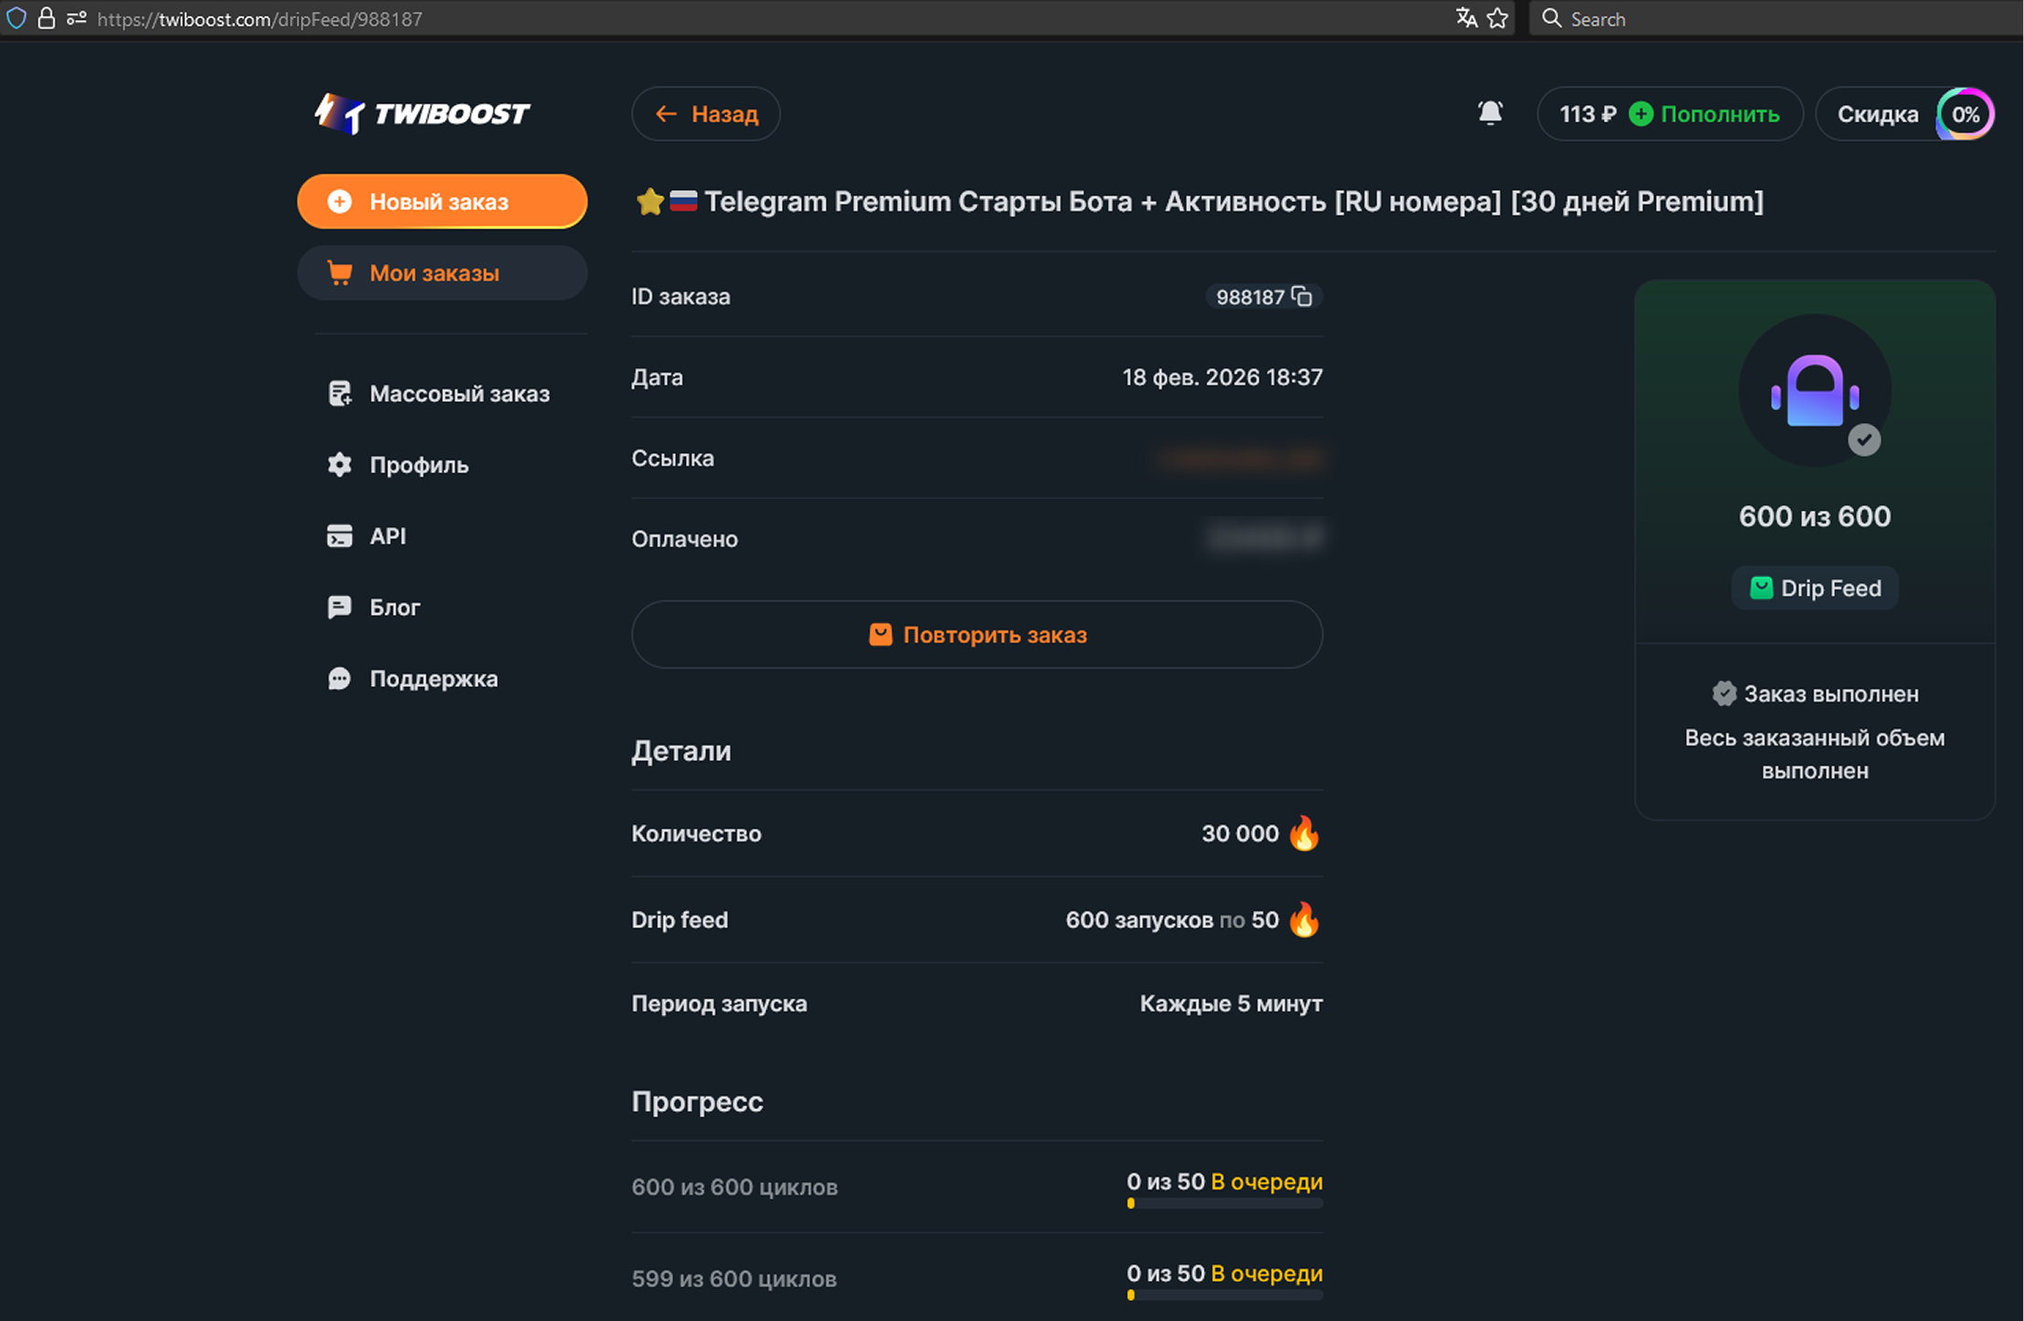Click the Twiboost logo
The width and height of the screenshot is (2024, 1321).
pyautogui.click(x=422, y=114)
